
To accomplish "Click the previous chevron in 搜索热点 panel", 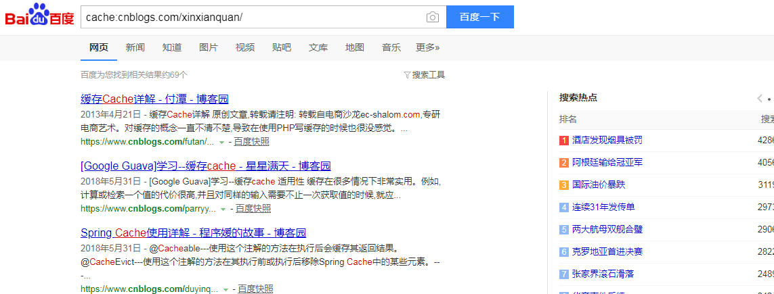I will click(x=760, y=99).
